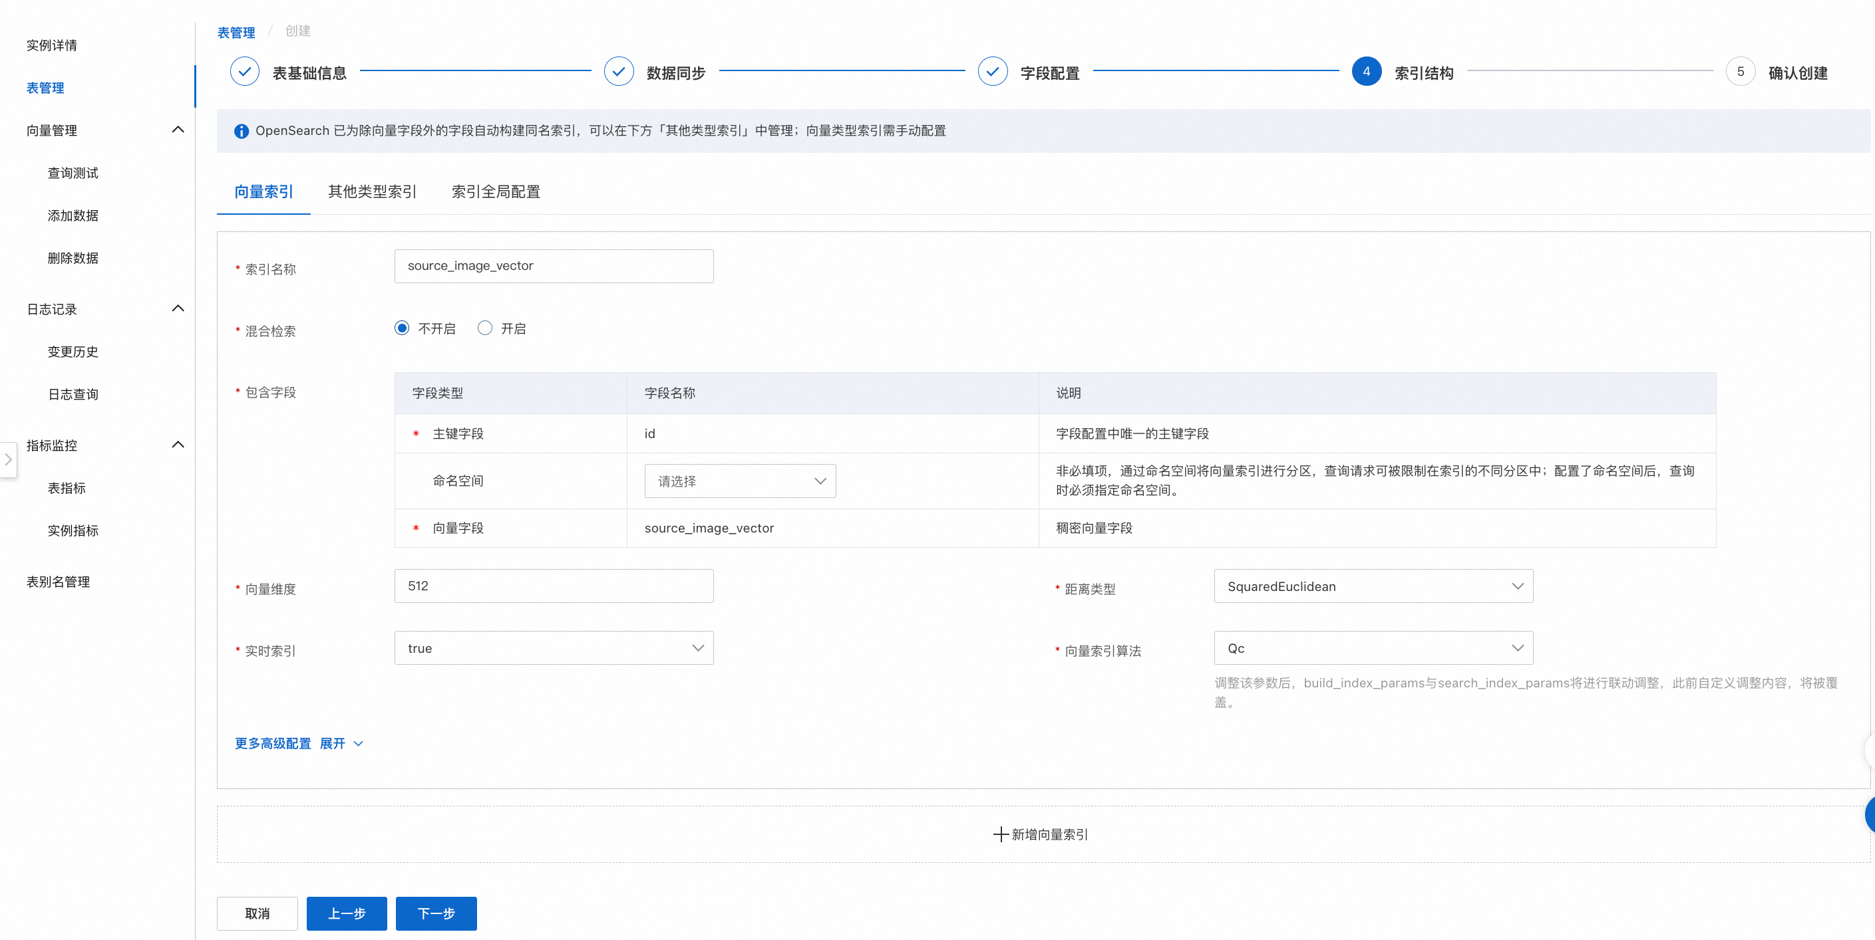Click the 向量维度 input field showing 512
Screen dimensions: 1875x940
(553, 586)
